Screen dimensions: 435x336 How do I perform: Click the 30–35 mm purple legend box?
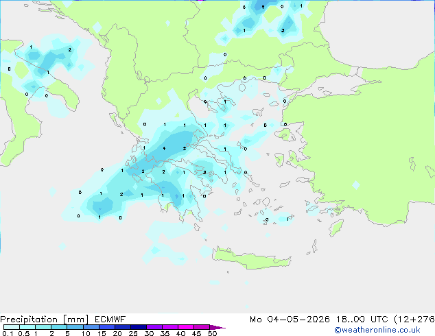154,327
